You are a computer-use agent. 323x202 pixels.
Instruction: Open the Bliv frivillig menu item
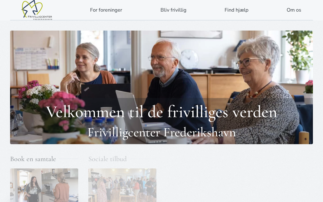tap(173, 10)
